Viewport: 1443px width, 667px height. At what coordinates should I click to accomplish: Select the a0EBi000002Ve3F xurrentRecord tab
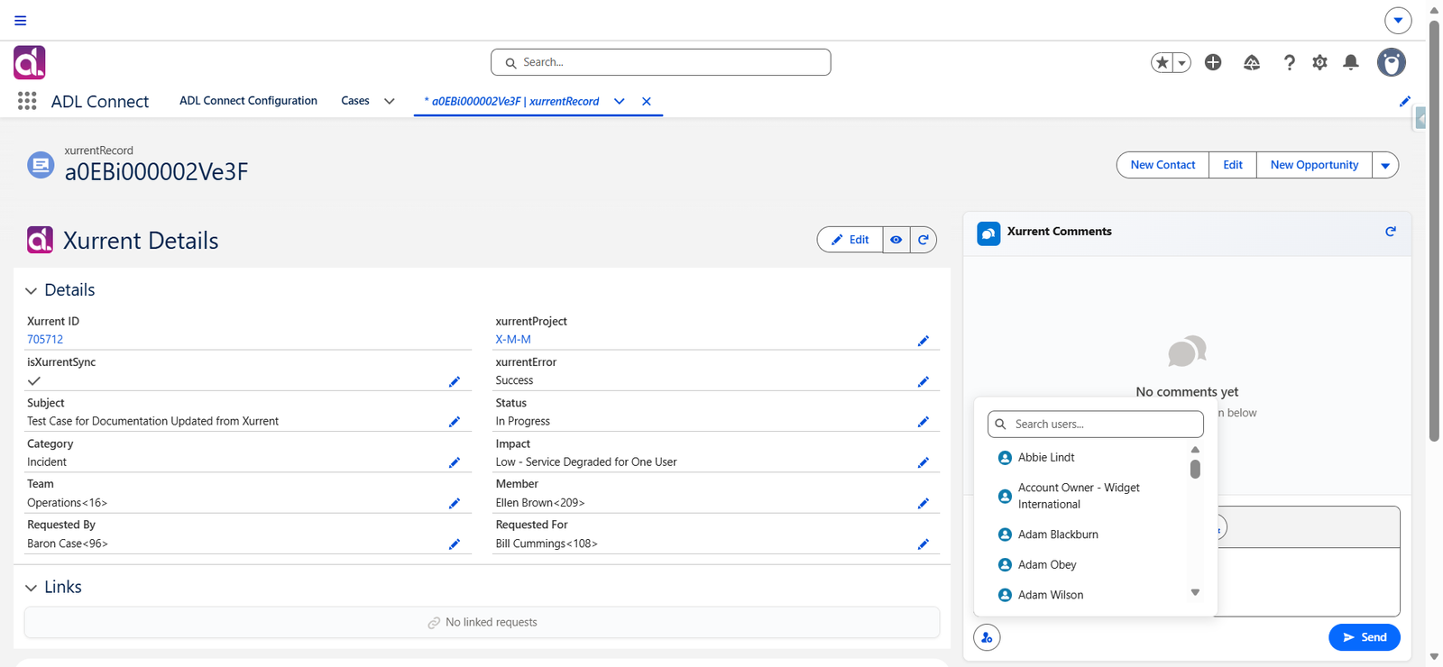click(x=511, y=101)
